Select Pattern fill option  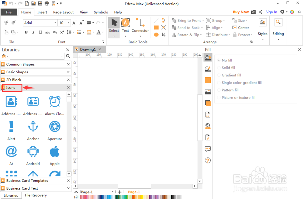point(228,90)
